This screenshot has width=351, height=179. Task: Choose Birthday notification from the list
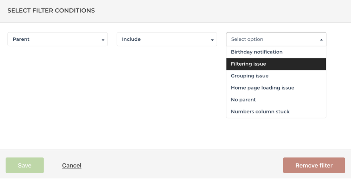[276, 52]
